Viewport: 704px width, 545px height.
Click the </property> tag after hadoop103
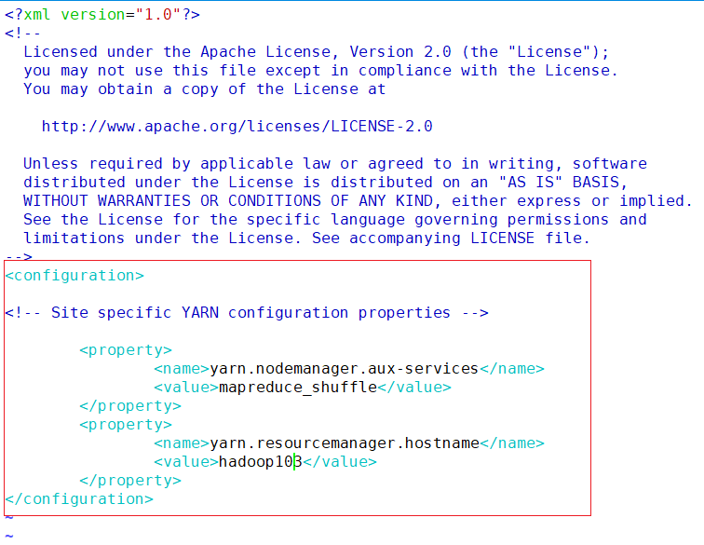130,481
